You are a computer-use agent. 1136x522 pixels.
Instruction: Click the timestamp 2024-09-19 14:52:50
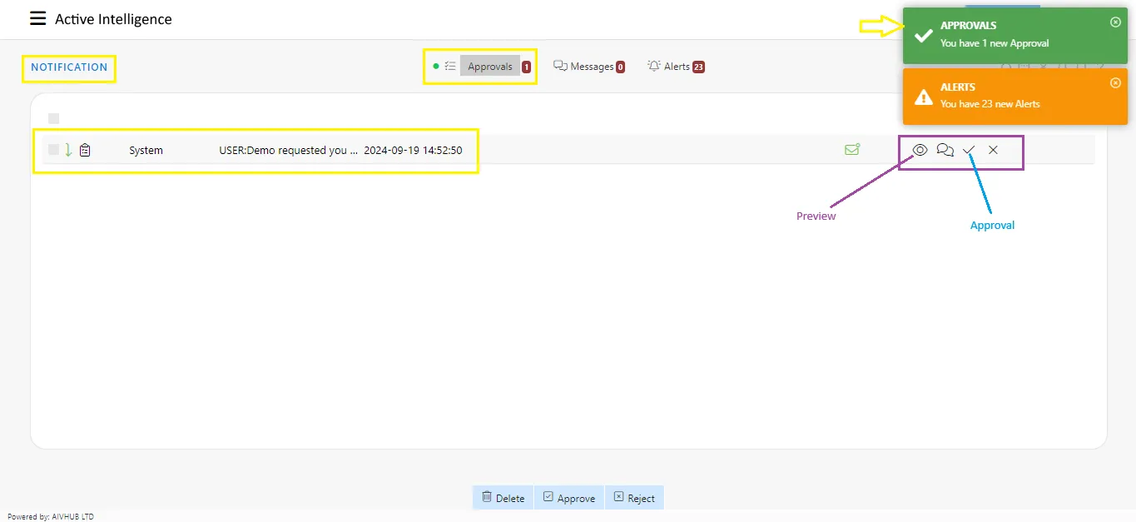pyautogui.click(x=413, y=151)
